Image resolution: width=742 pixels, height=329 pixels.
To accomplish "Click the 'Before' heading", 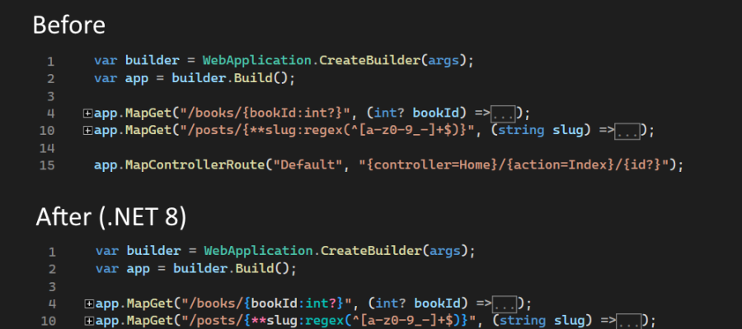I will [x=68, y=25].
